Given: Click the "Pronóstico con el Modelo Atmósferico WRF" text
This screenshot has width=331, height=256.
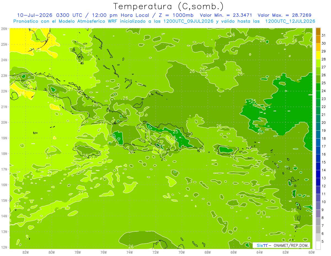Looking at the screenshot, I should coord(66,21).
